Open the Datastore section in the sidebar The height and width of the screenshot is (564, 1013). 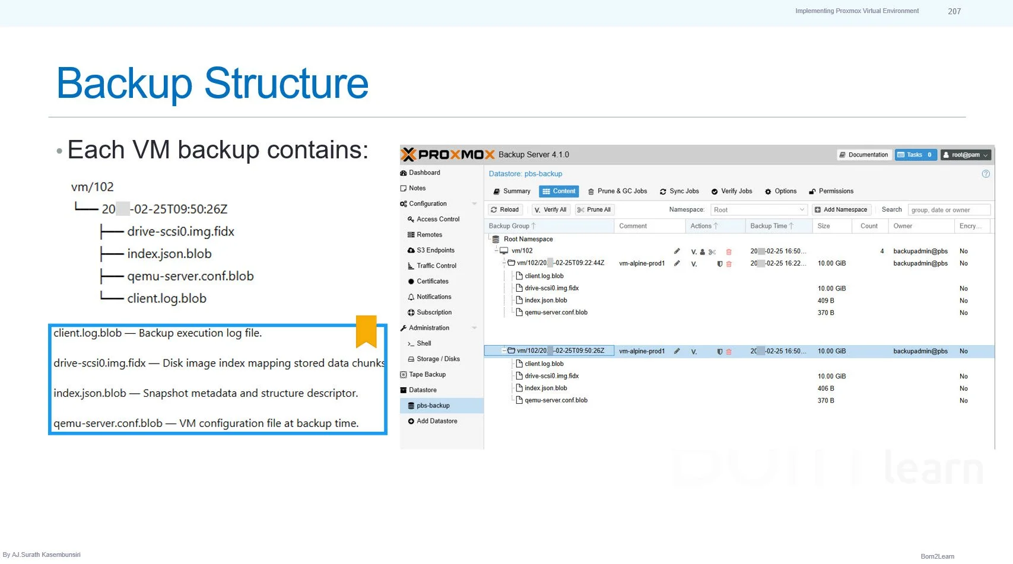coord(418,390)
